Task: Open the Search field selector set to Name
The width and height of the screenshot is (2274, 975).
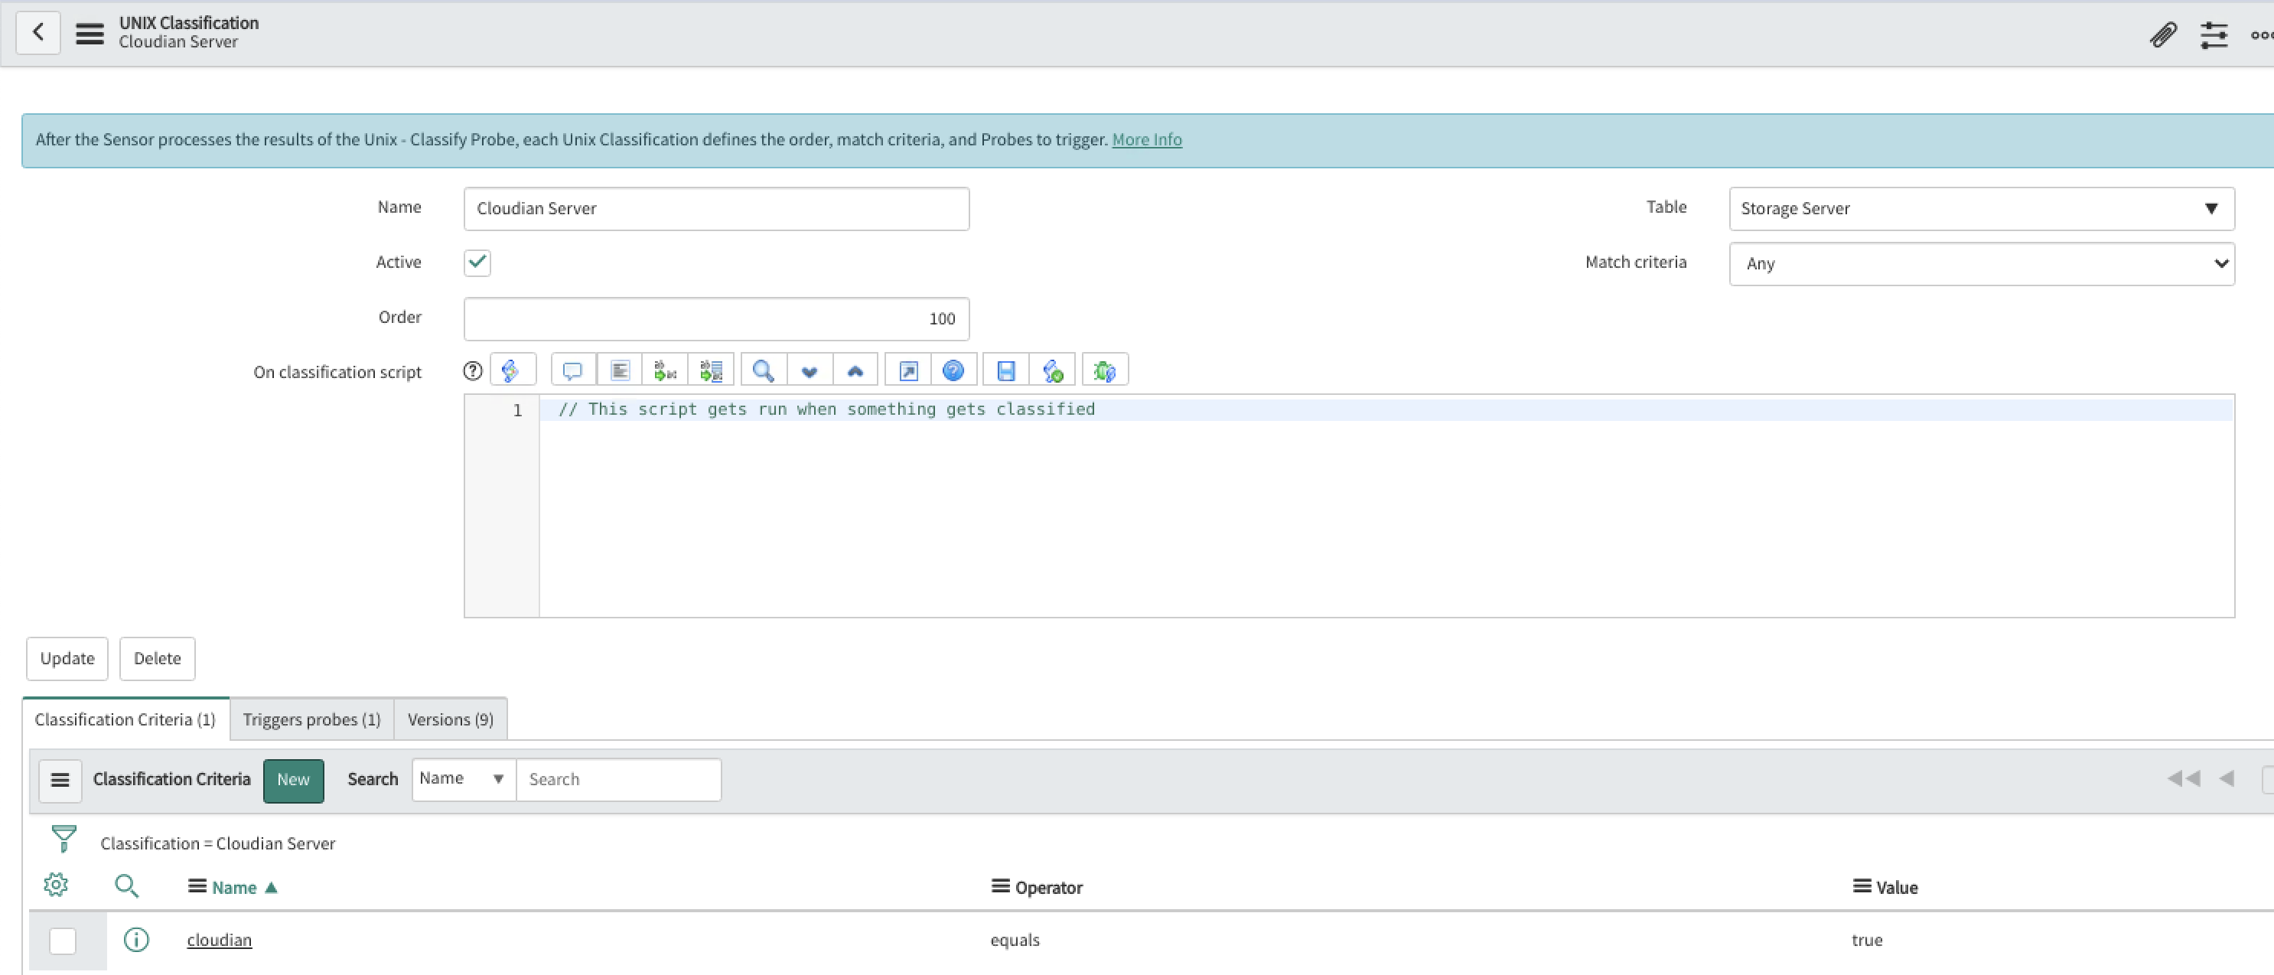Action: [x=464, y=780]
